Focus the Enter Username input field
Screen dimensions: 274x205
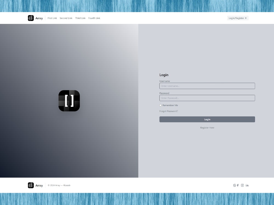(207, 86)
